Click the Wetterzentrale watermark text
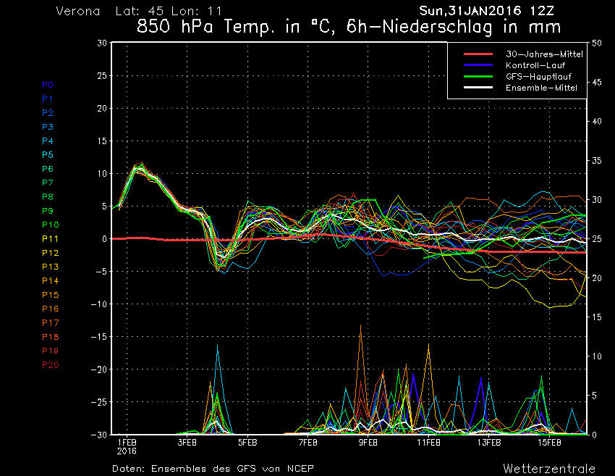 pyautogui.click(x=548, y=468)
